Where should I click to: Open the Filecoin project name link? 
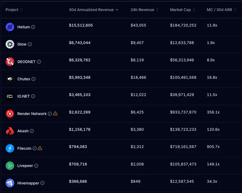[x=24, y=148]
